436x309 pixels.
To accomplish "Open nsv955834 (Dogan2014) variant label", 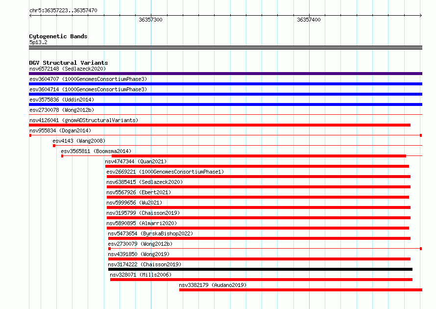I will 60,130.
